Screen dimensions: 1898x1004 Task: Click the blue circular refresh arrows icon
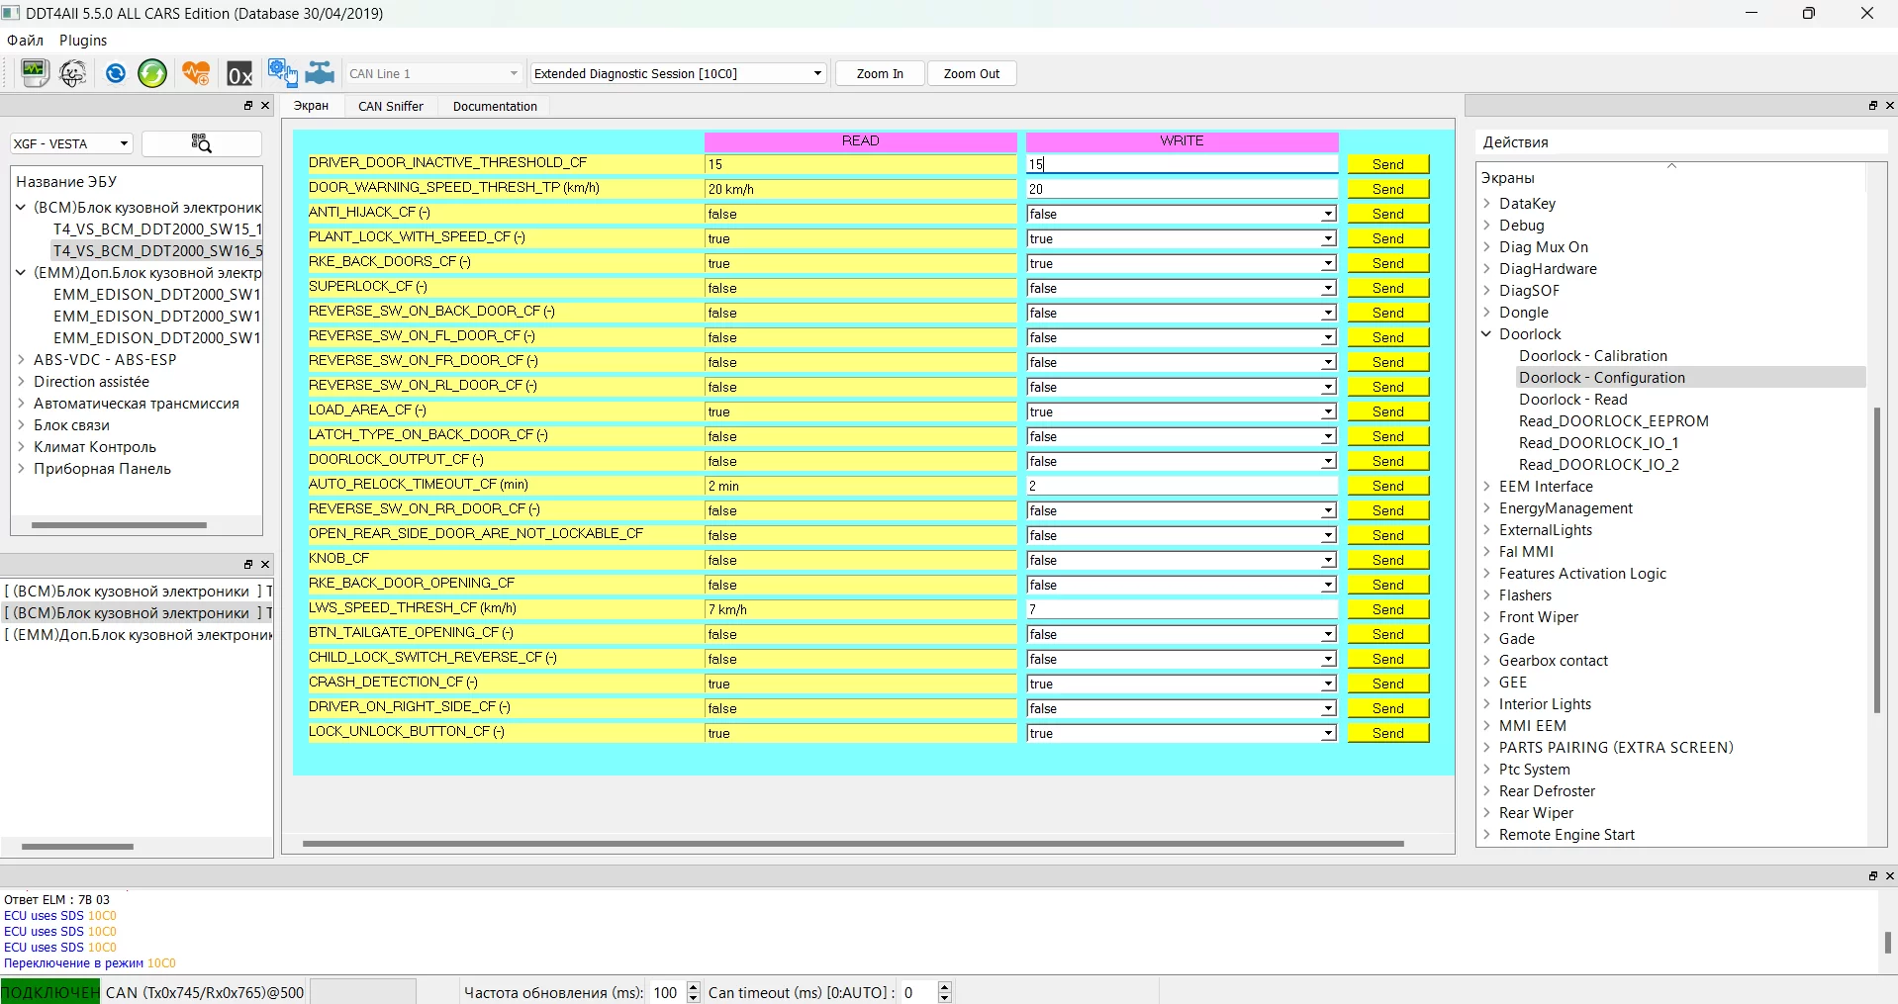116,73
